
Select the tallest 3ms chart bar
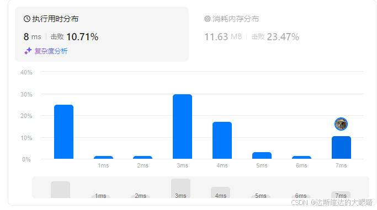coord(183,126)
